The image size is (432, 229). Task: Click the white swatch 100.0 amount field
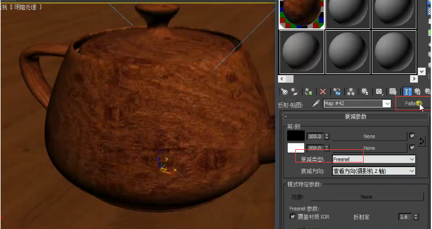pyautogui.click(x=315, y=148)
